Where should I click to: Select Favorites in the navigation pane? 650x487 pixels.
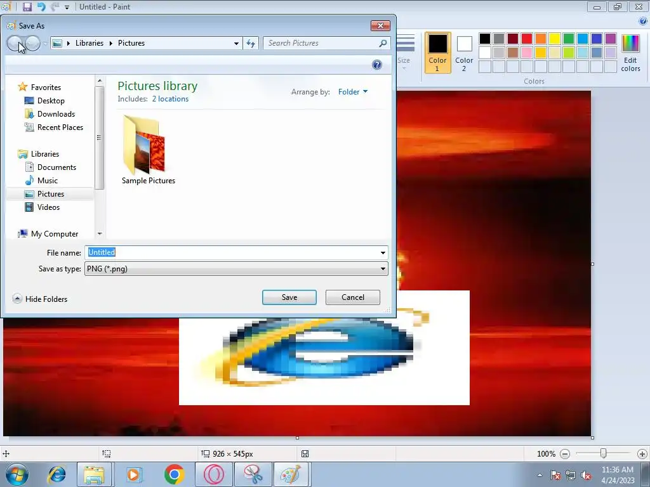point(46,88)
